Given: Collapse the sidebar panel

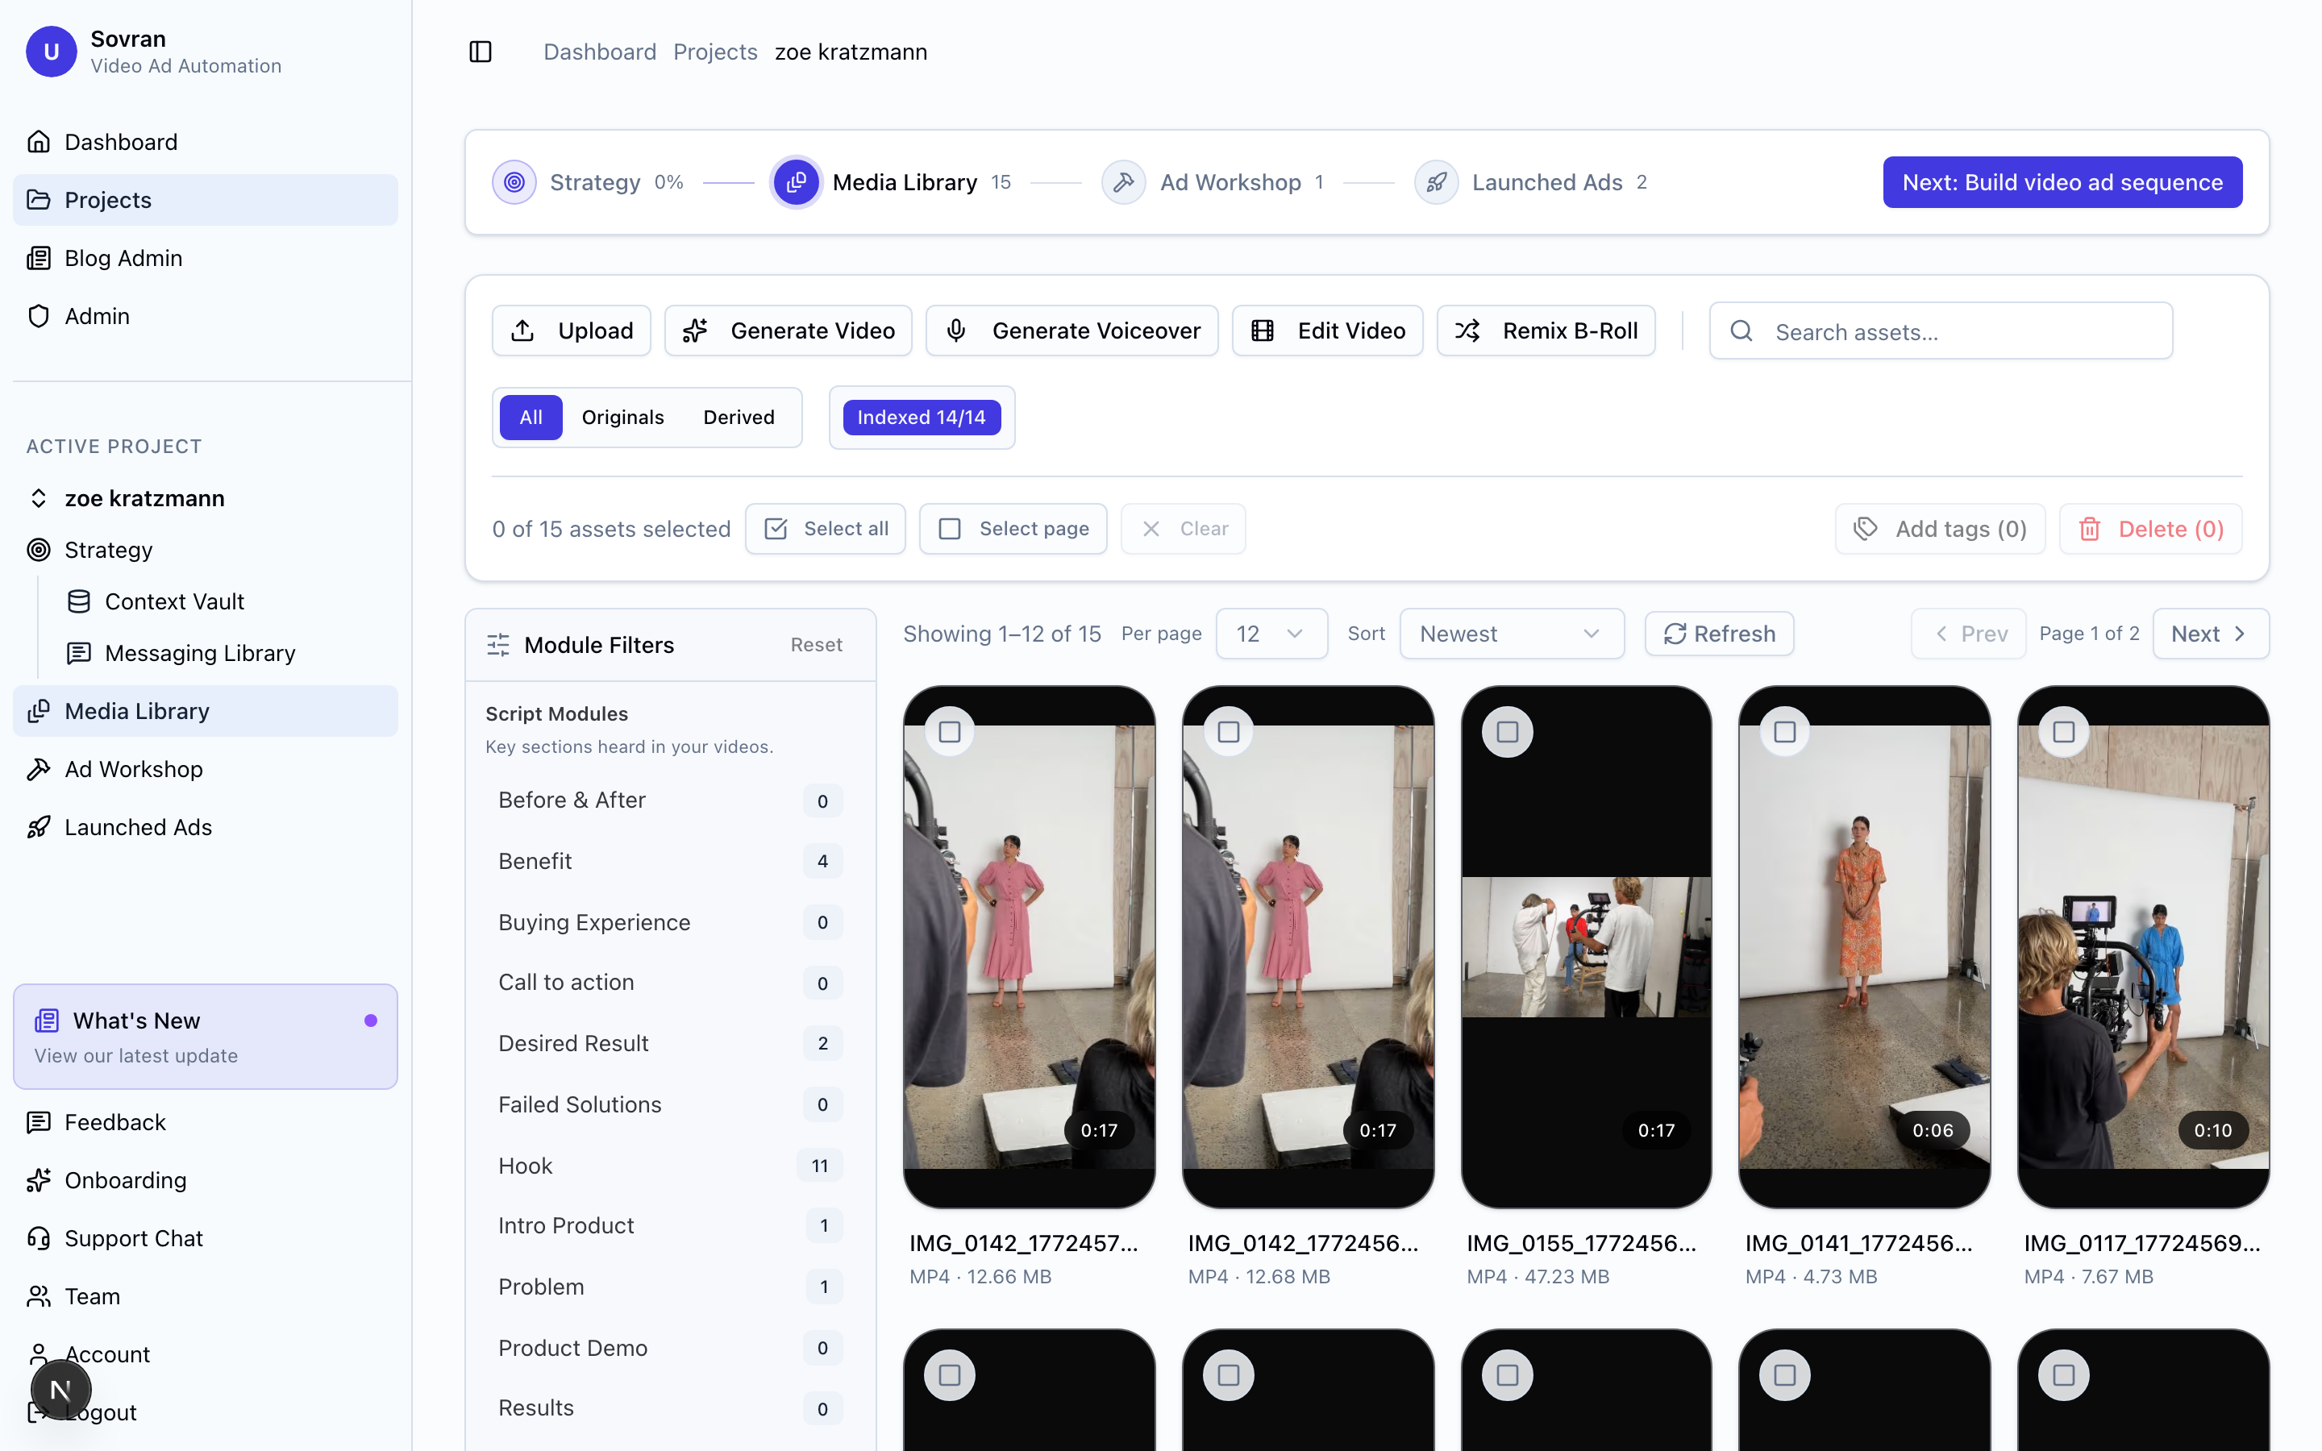Looking at the screenshot, I should tap(481, 52).
